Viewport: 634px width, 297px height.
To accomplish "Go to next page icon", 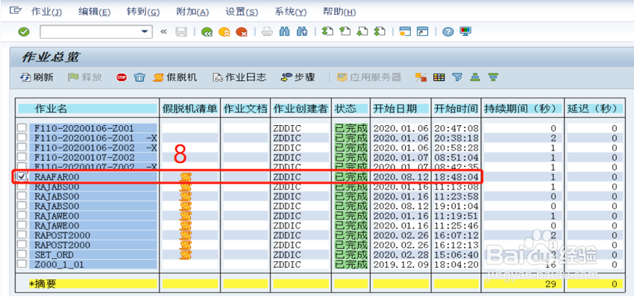I will pos(362,32).
